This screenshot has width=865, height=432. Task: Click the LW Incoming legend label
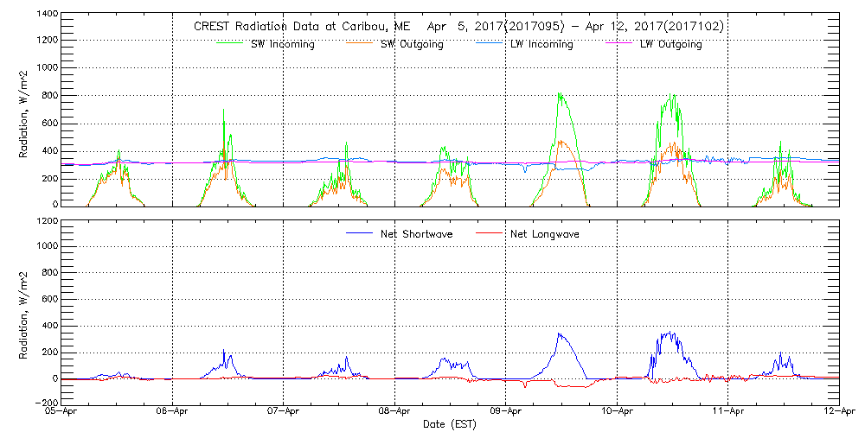(540, 45)
